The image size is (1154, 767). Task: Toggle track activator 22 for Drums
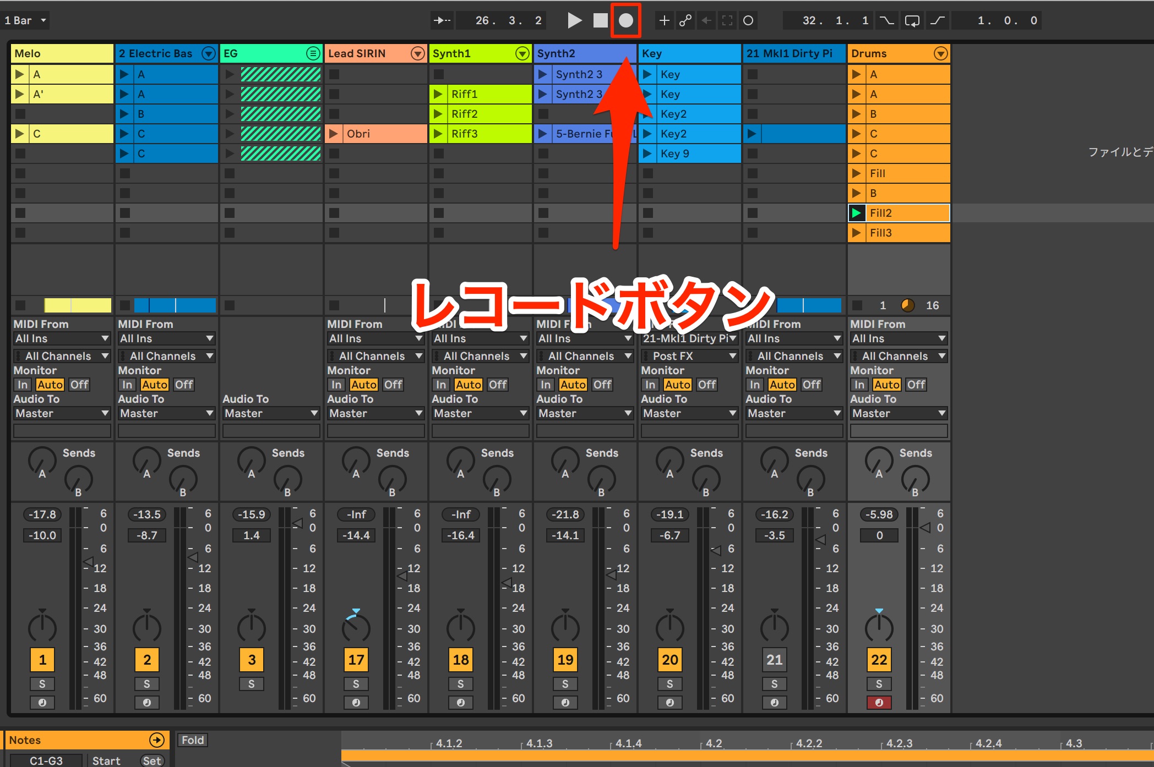coord(879,660)
